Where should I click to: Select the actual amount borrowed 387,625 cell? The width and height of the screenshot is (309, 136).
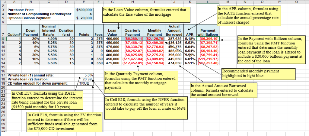click(x=174, y=39)
